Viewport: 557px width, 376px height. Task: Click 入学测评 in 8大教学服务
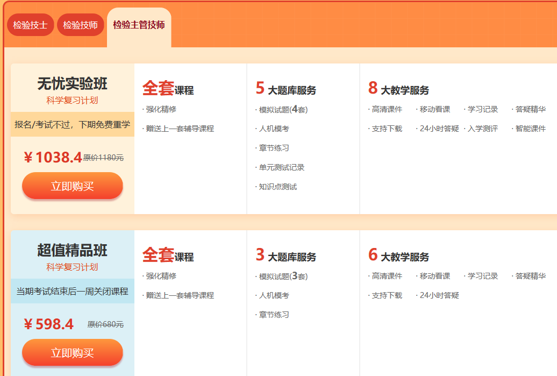[x=482, y=129]
